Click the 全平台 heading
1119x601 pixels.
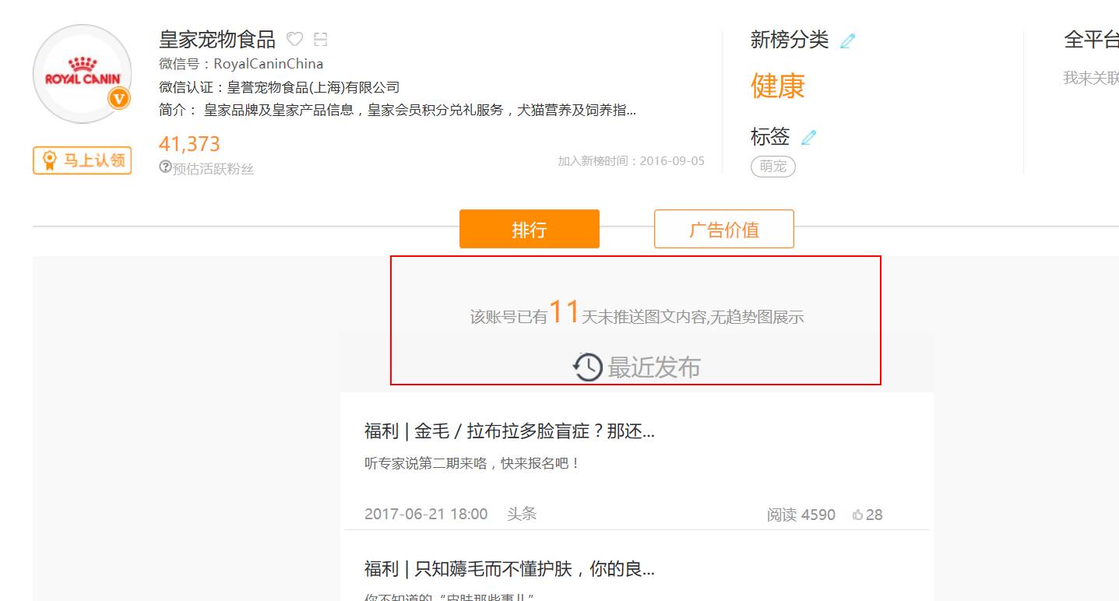pyautogui.click(x=1091, y=40)
